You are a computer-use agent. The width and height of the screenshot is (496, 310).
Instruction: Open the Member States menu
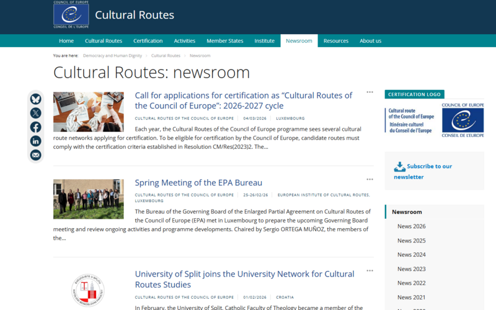click(x=225, y=41)
